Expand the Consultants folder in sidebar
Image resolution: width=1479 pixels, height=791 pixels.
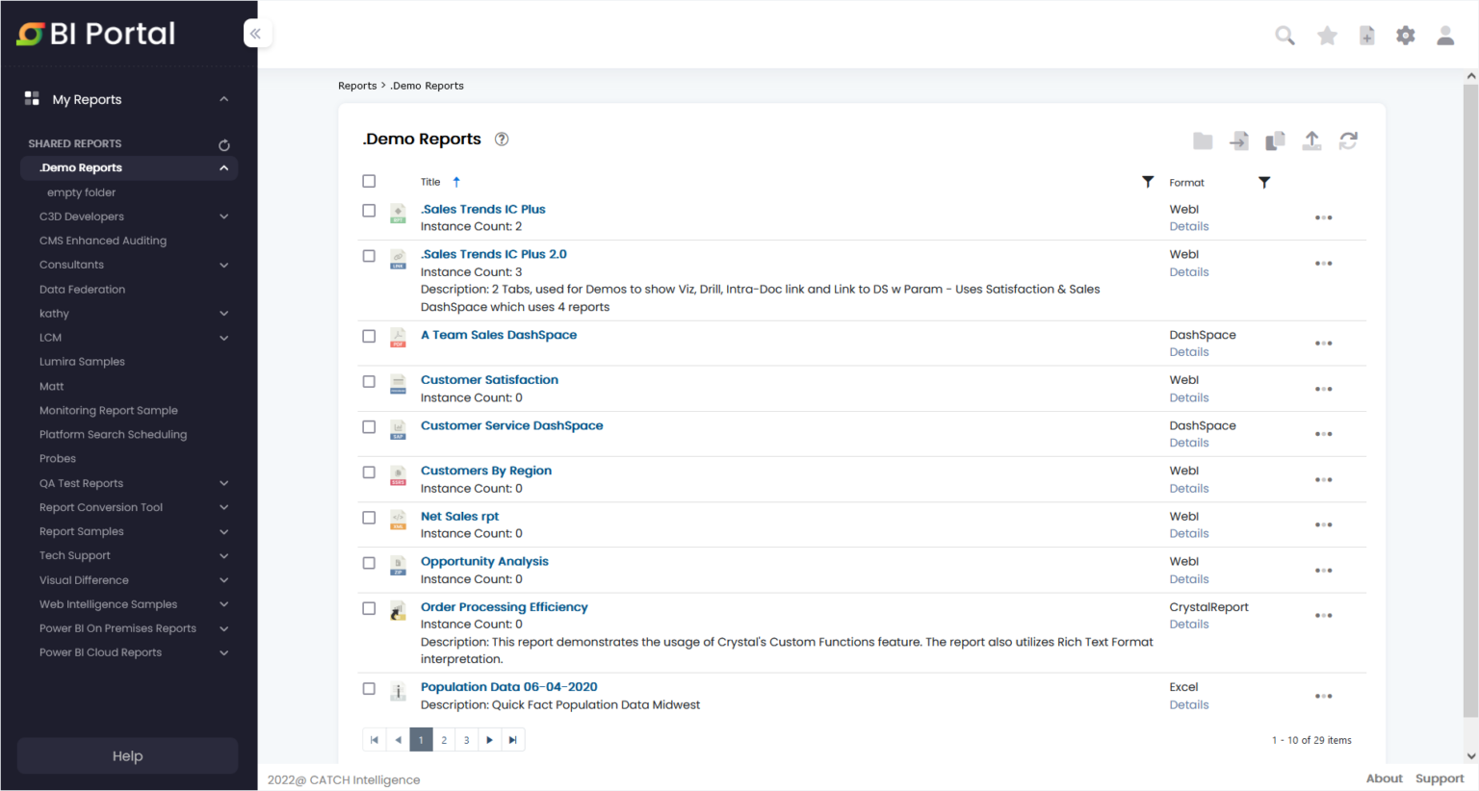(223, 265)
